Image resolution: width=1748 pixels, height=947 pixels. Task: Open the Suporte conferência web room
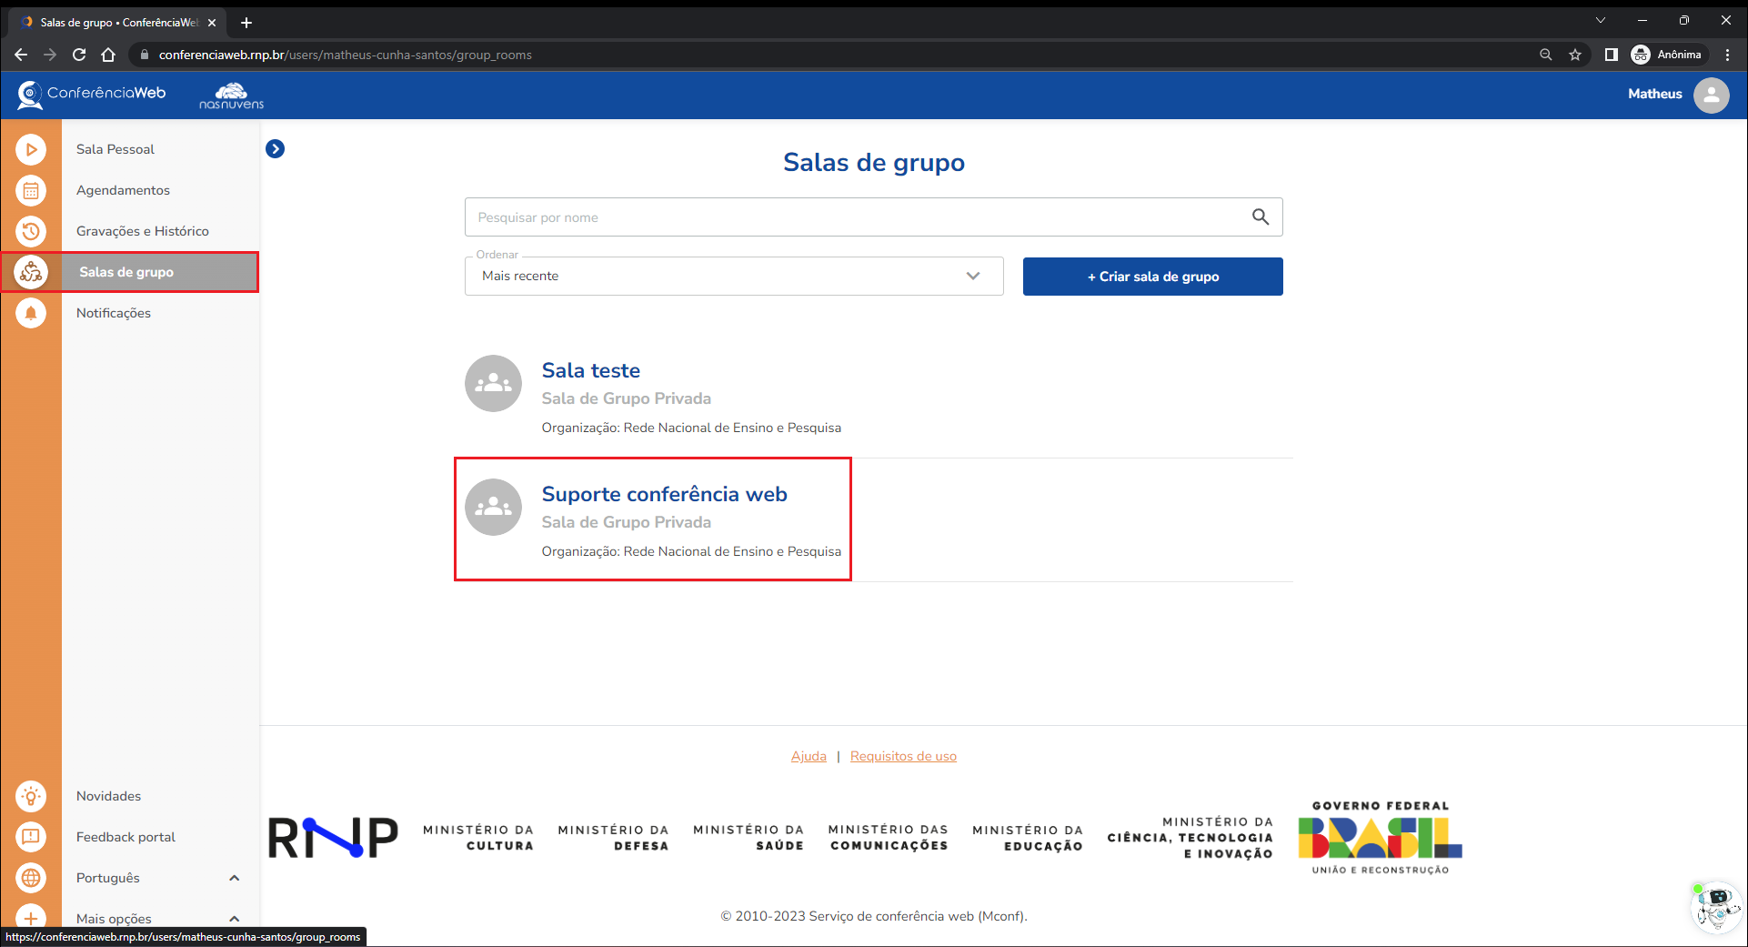(x=664, y=494)
